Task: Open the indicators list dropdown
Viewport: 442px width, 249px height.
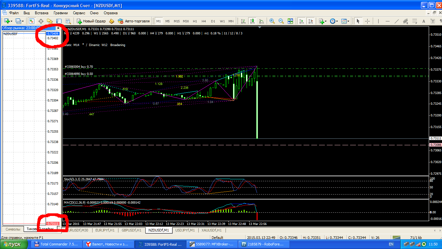Action: coord(325,21)
